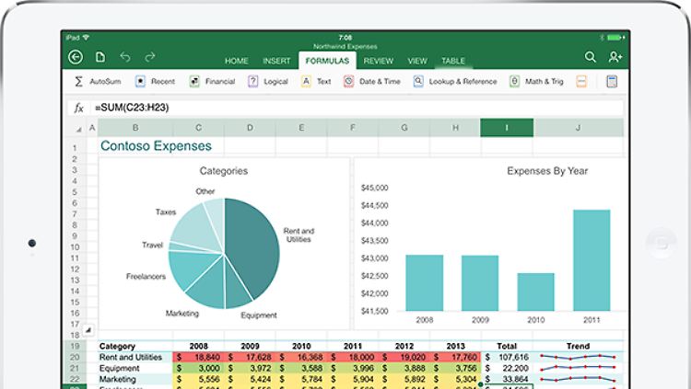
Task: Click the 2011 bar in chart
Action: [591, 260]
